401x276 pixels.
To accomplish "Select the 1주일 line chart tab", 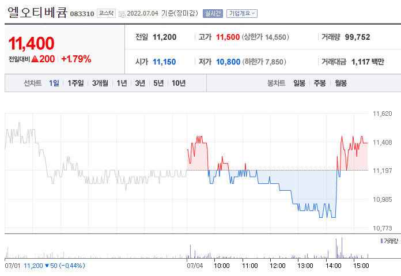I will pos(75,83).
